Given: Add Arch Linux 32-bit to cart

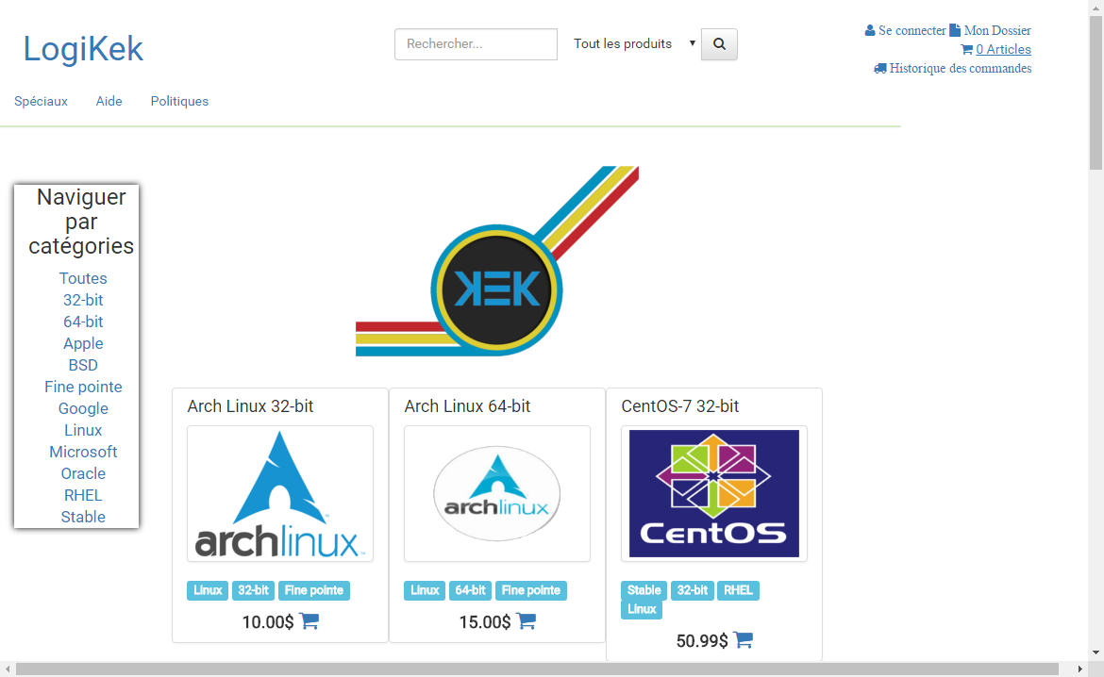Looking at the screenshot, I should pyautogui.click(x=309, y=620).
